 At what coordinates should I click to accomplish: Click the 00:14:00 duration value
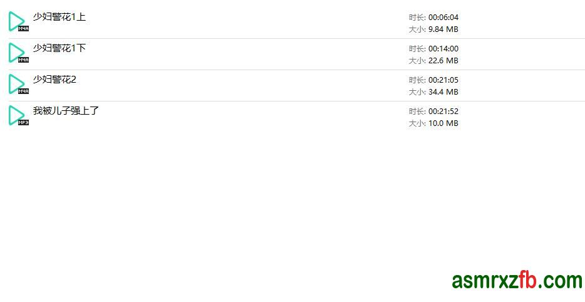pos(443,48)
